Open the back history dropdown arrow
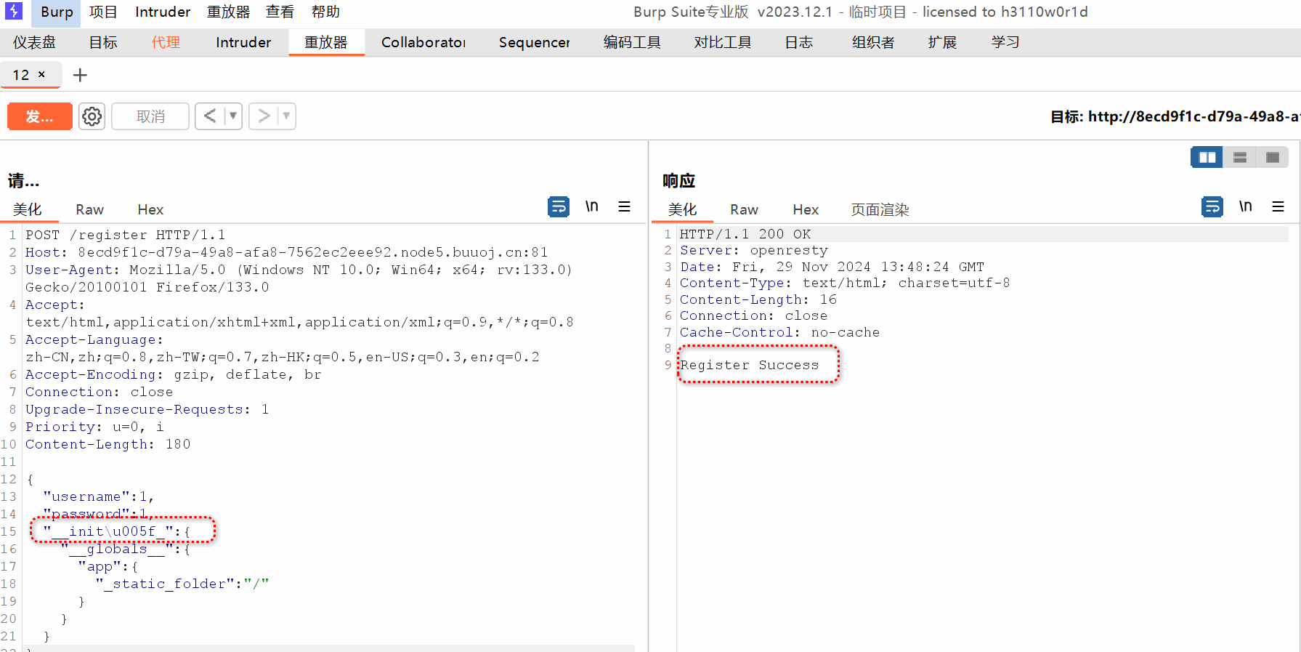The width and height of the screenshot is (1301, 652). pyautogui.click(x=233, y=116)
